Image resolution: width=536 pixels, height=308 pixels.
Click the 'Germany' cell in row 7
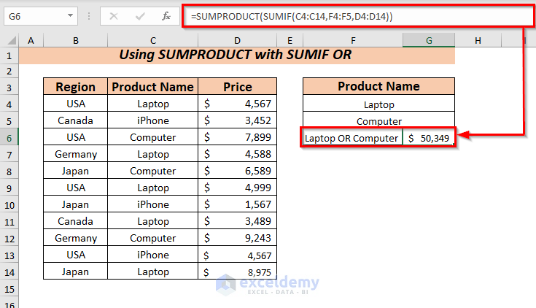click(x=76, y=154)
